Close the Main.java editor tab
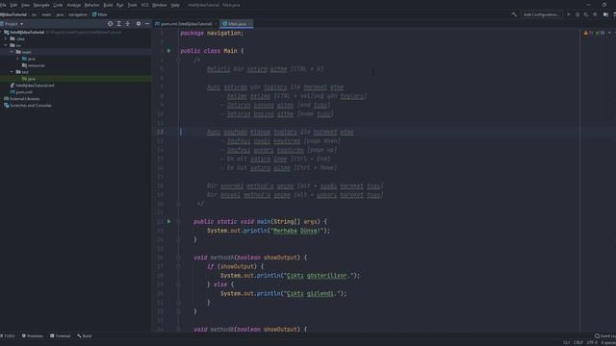The height and width of the screenshot is (346, 616). (250, 24)
